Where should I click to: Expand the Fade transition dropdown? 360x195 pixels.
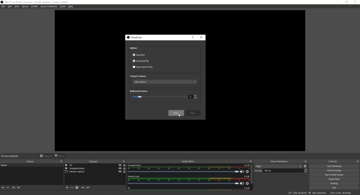(278, 166)
